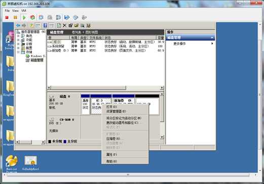Click the Reset VM icon
The height and width of the screenshot is (184, 264).
point(32,17)
